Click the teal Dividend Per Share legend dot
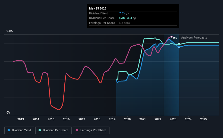 [x=40, y=130]
